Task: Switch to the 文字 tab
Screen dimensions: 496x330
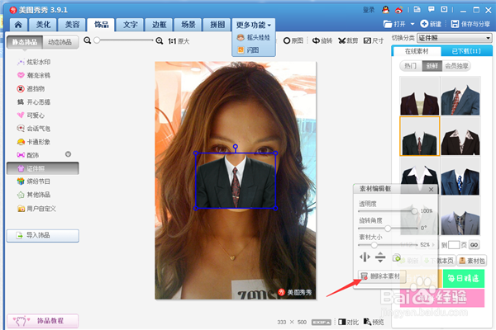Action: tap(130, 25)
